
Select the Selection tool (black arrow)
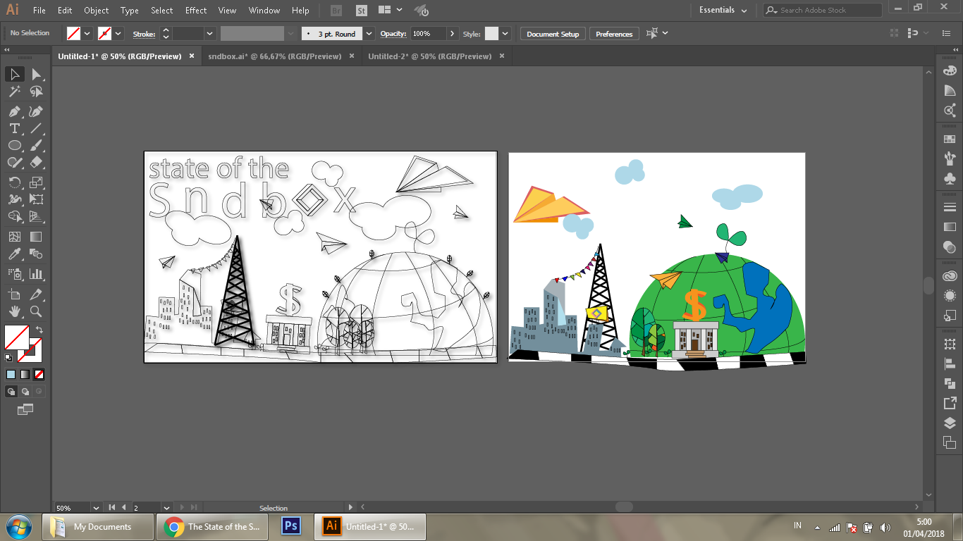[14, 74]
